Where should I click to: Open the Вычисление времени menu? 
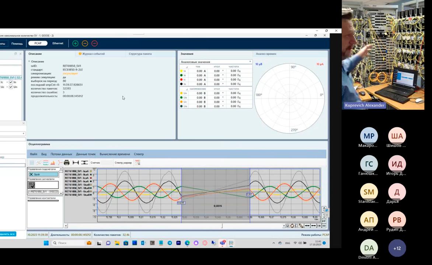115,154
